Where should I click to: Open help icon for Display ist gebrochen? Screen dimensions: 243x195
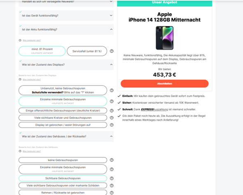[112, 125]
